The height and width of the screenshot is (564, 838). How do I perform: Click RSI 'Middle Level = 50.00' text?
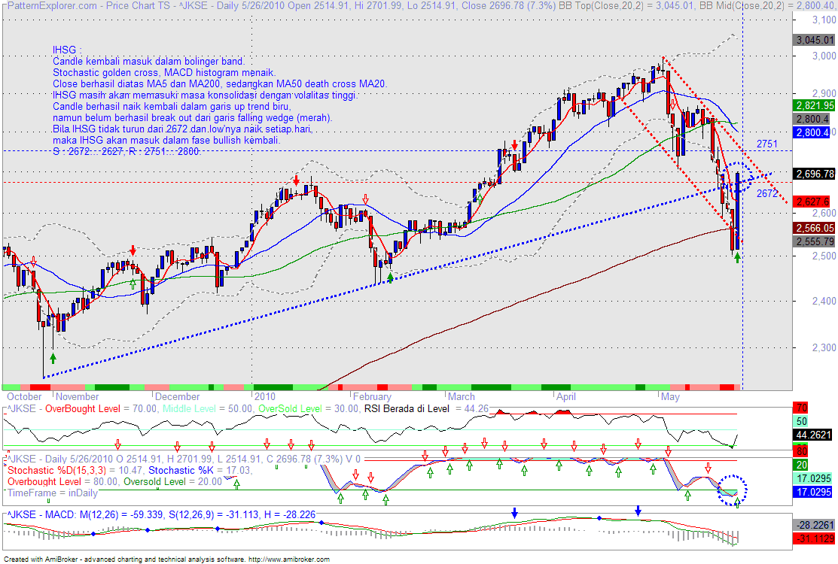[x=207, y=409]
